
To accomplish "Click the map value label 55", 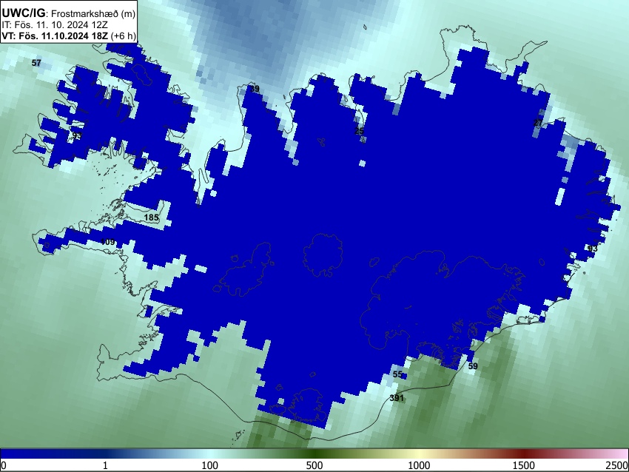I will 397,374.
